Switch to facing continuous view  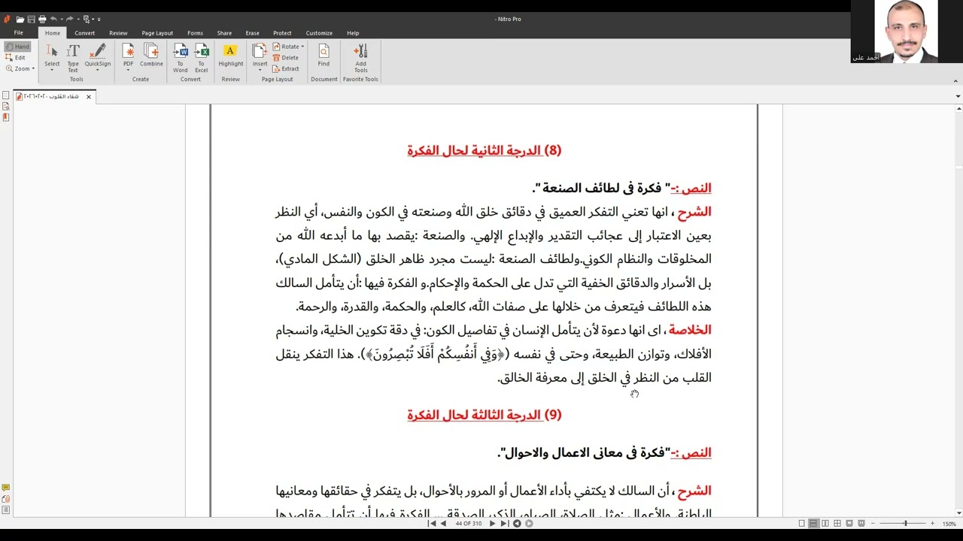pos(837,524)
